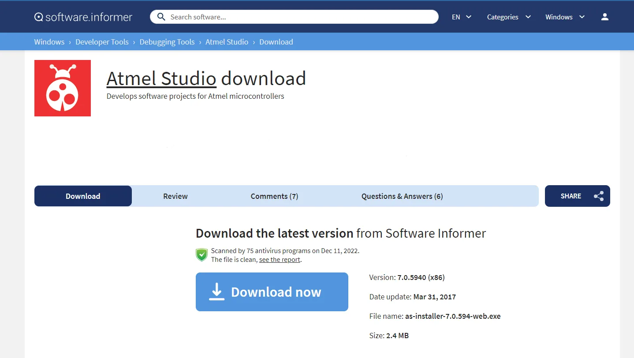This screenshot has height=358, width=634.
Task: Click the share icon in SHARE button
Action: [x=598, y=196]
